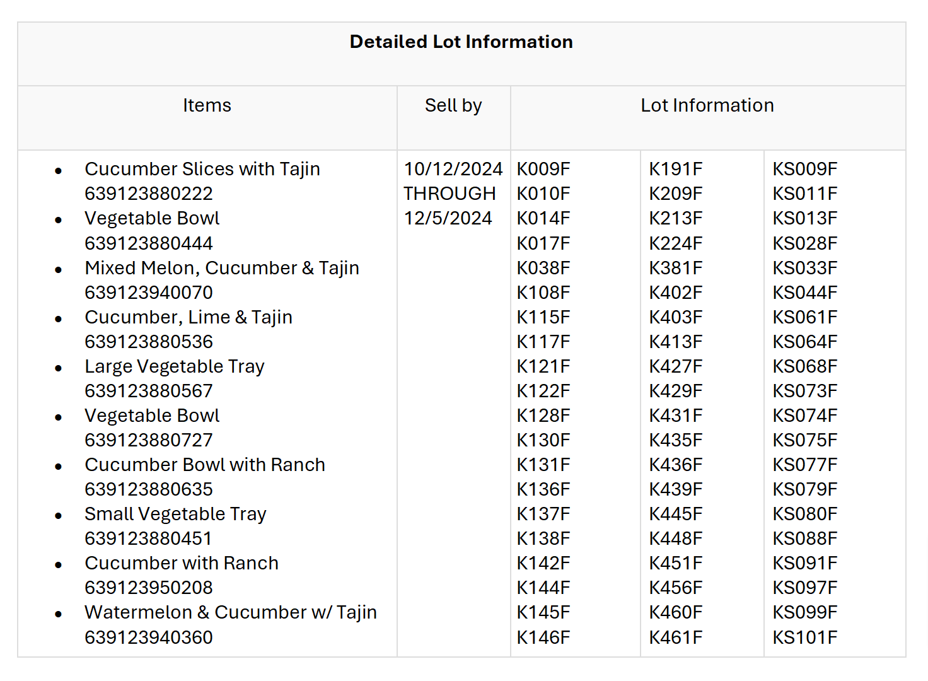
Task: Click Cucumber Slices with Tajin item
Action: 202,169
